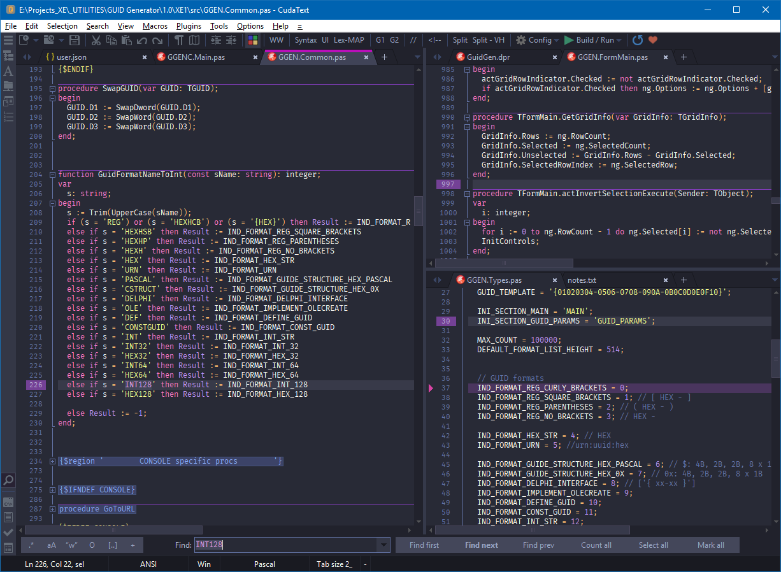Click the green Build / Run arrow

click(x=569, y=40)
